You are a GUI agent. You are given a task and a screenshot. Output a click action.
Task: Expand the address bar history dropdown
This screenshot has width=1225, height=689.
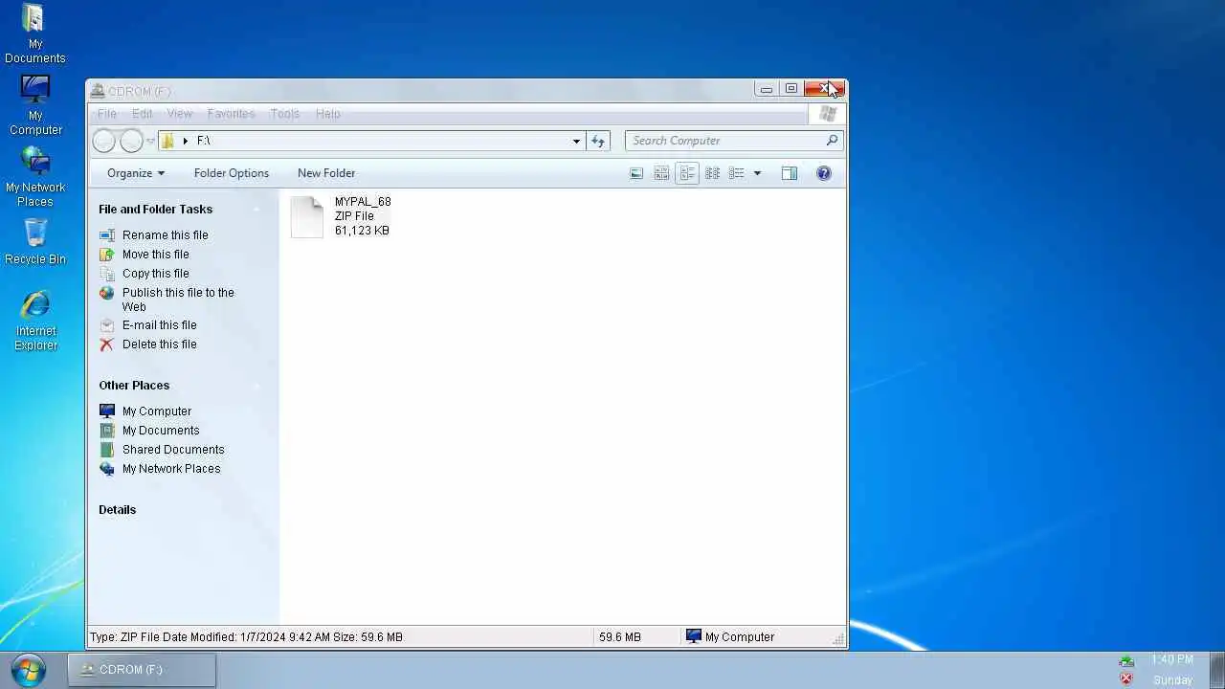576,141
